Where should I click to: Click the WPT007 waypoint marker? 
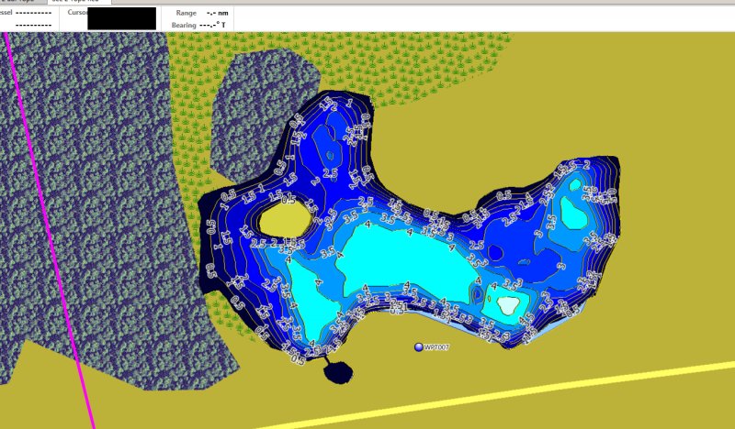(419, 347)
